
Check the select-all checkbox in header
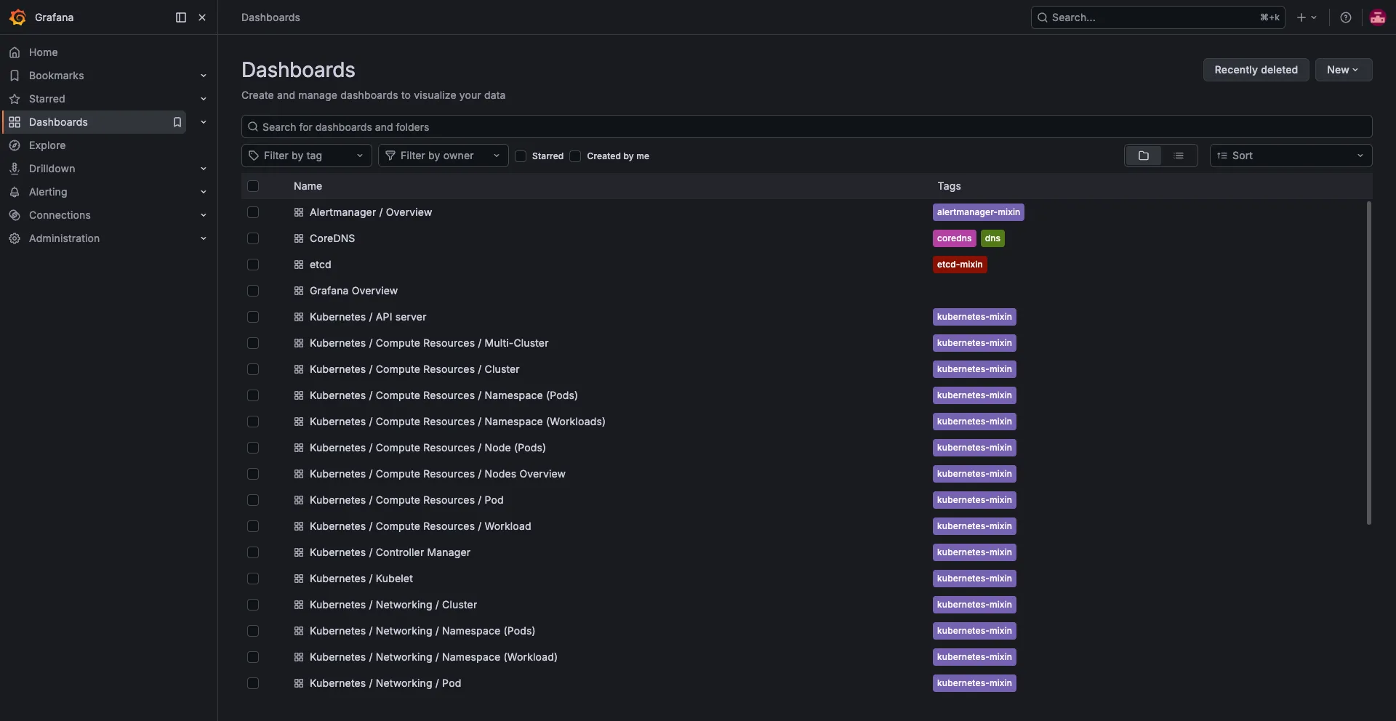[x=253, y=186]
